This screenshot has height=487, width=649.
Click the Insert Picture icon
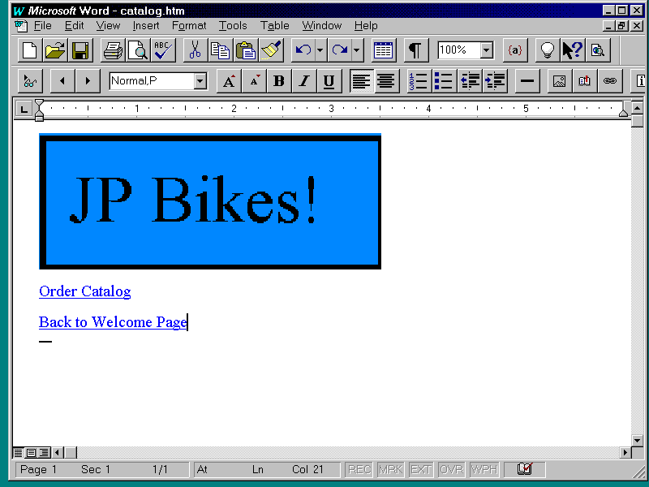[558, 81]
